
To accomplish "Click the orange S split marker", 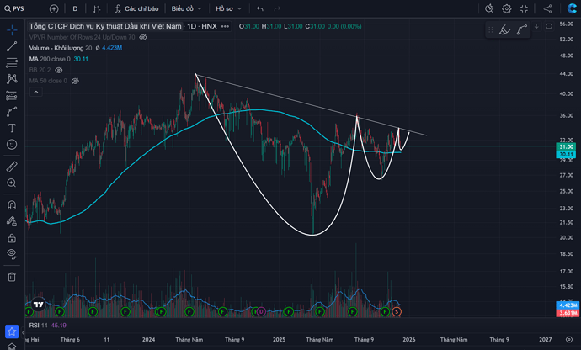I will pyautogui.click(x=397, y=312).
